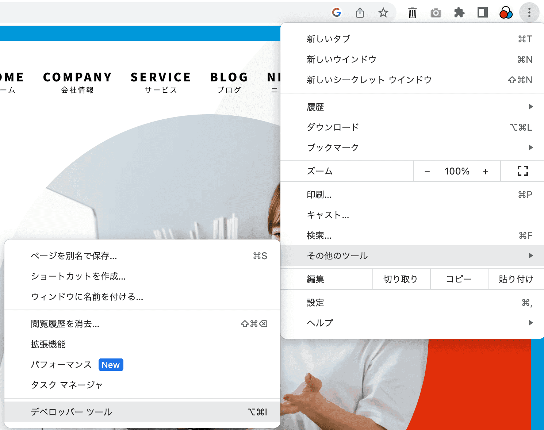Click the share page icon
The image size is (544, 430).
[360, 13]
